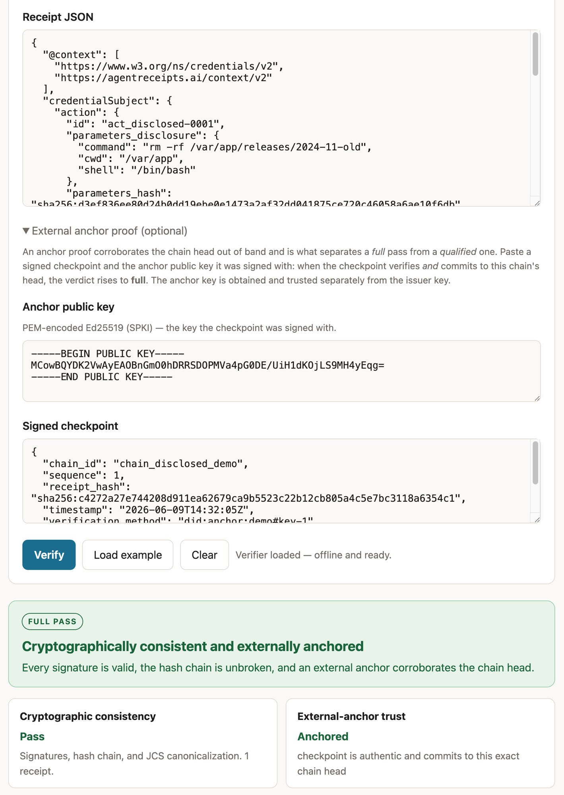Collapse External anchor proof section
The width and height of the screenshot is (564, 795).
click(105, 231)
